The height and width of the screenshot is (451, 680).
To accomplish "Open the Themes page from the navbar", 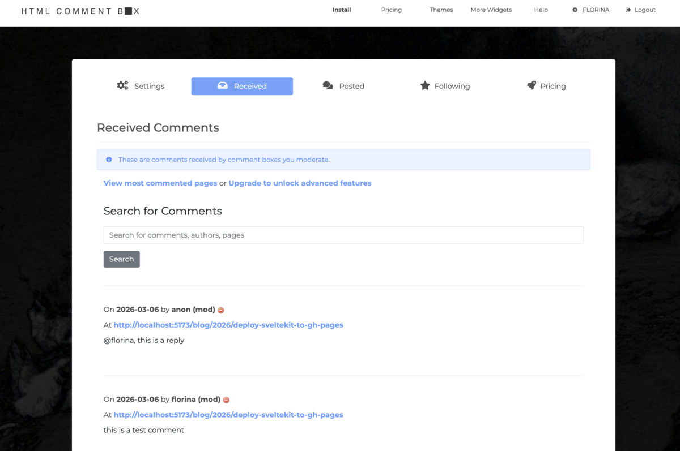I will click(441, 10).
